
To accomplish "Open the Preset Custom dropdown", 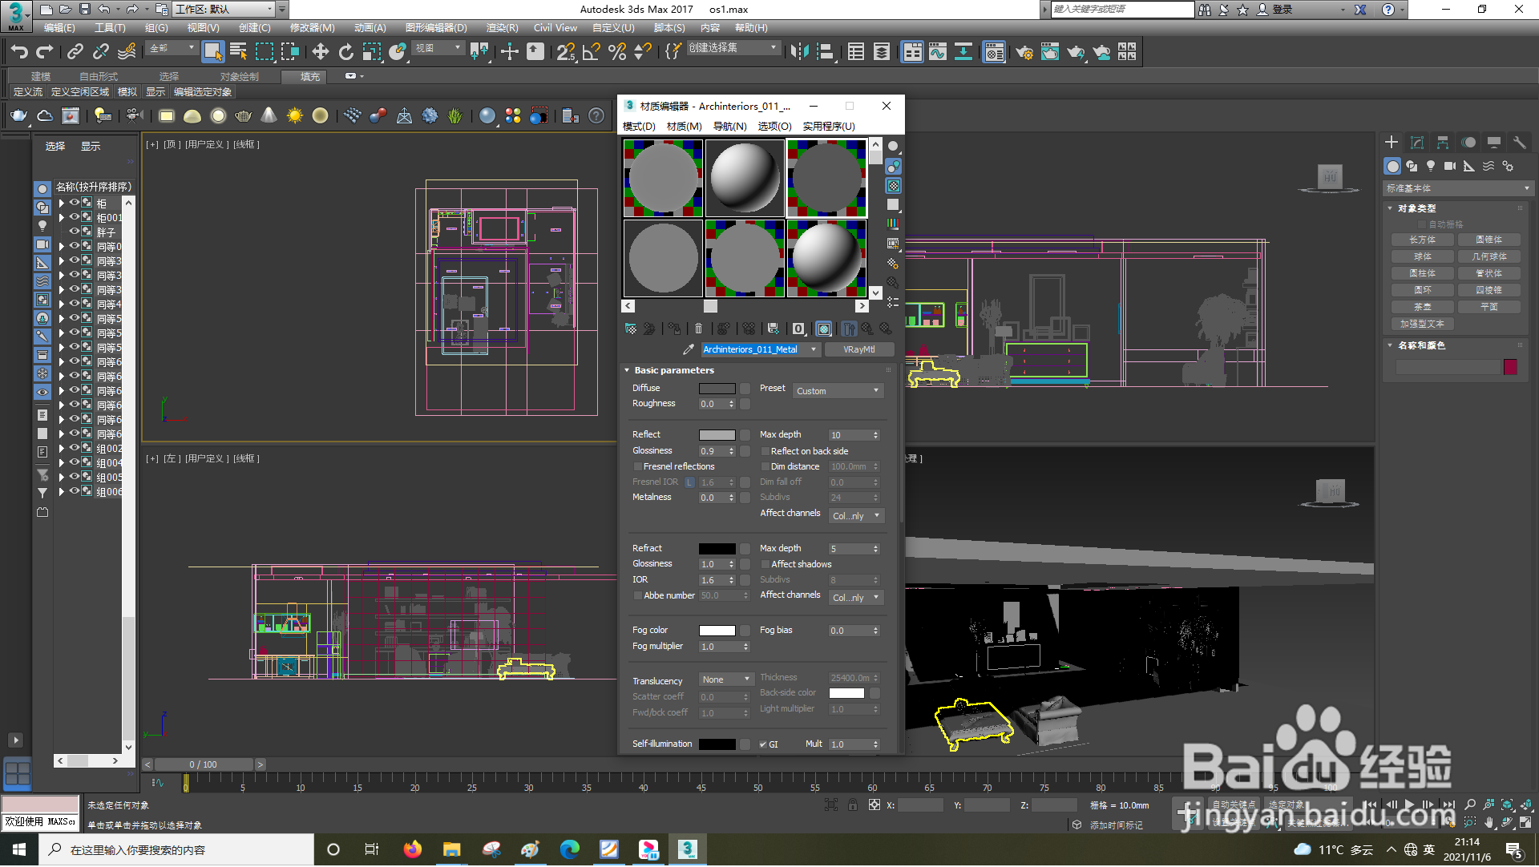I will click(838, 391).
